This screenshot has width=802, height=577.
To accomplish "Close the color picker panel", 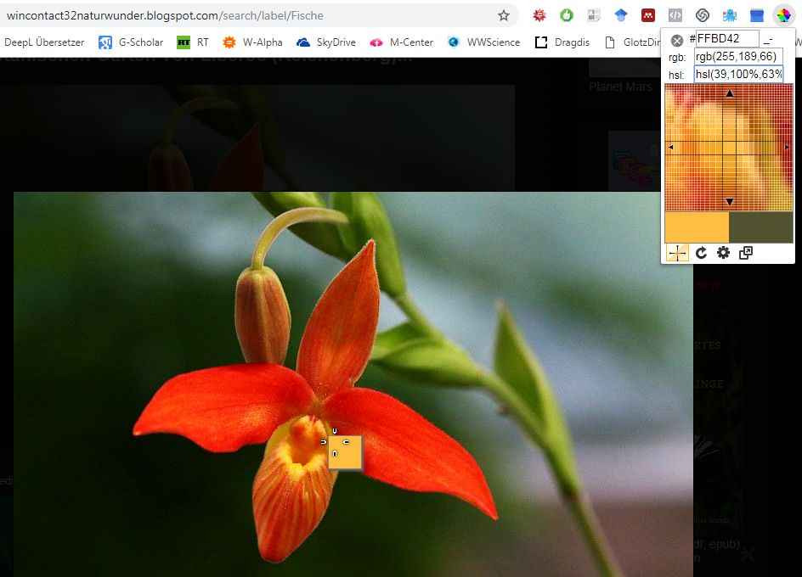I will 677,39.
